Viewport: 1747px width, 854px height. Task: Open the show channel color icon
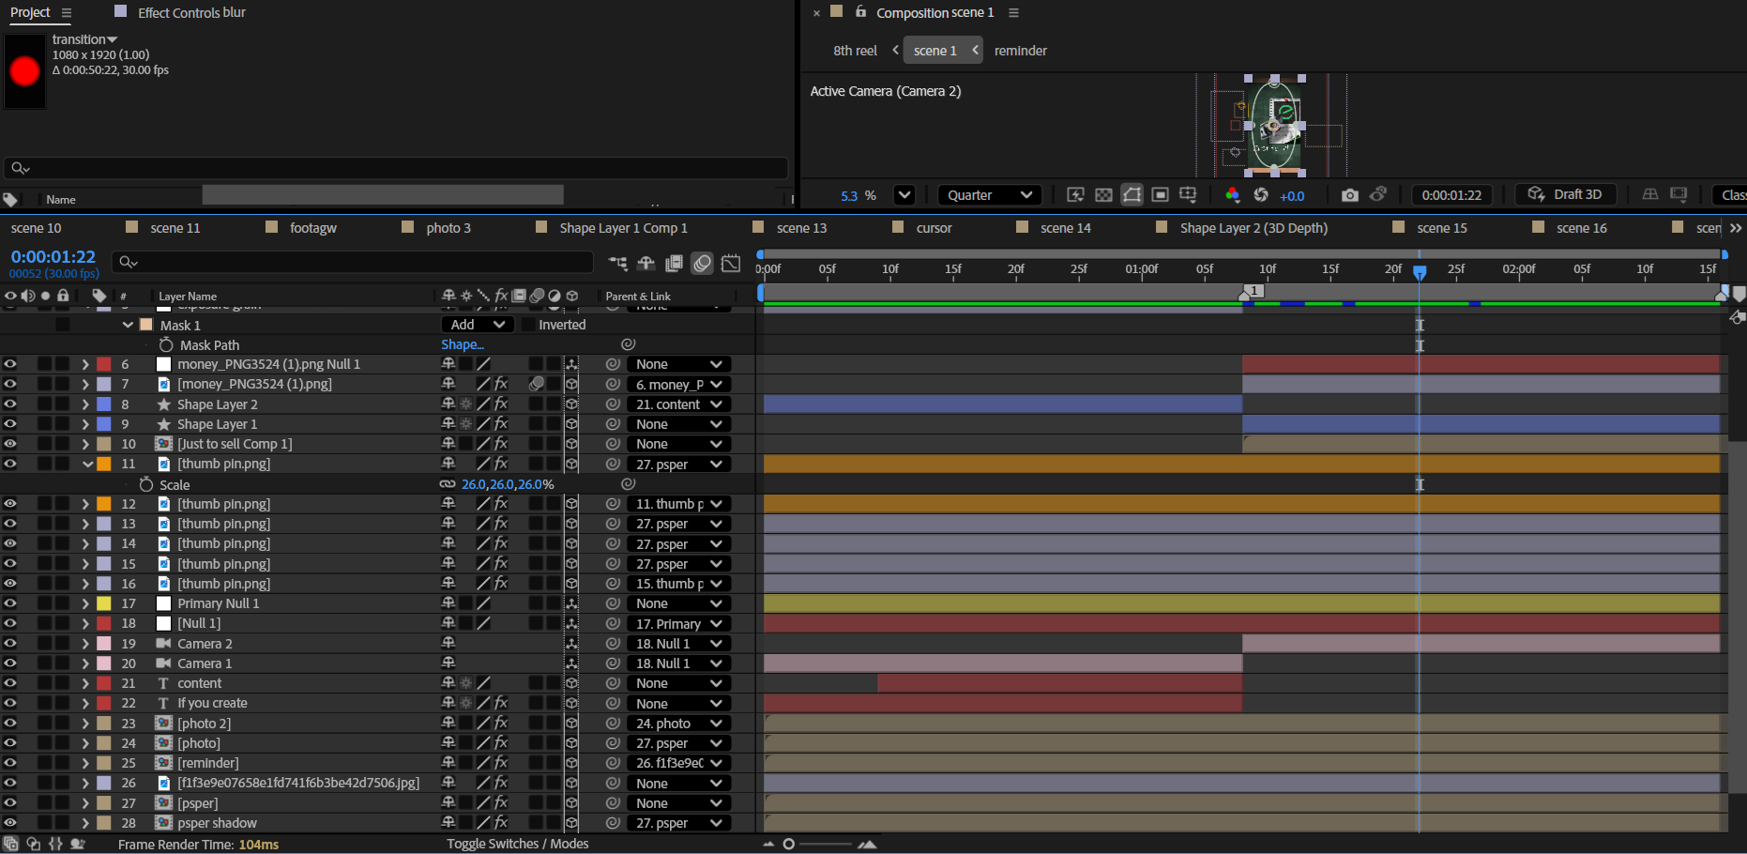tap(1233, 195)
